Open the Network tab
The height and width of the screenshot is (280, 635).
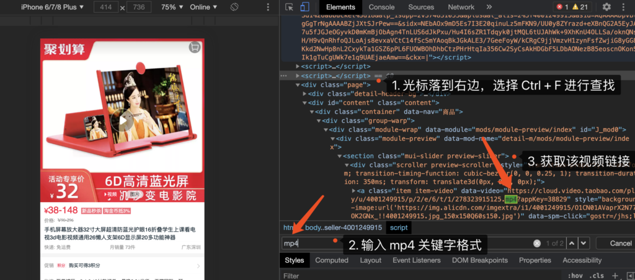pyautogui.click(x=461, y=7)
